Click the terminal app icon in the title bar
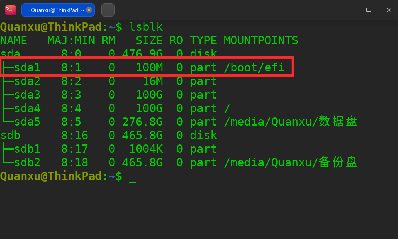The width and height of the screenshot is (398, 239). [x=10, y=10]
